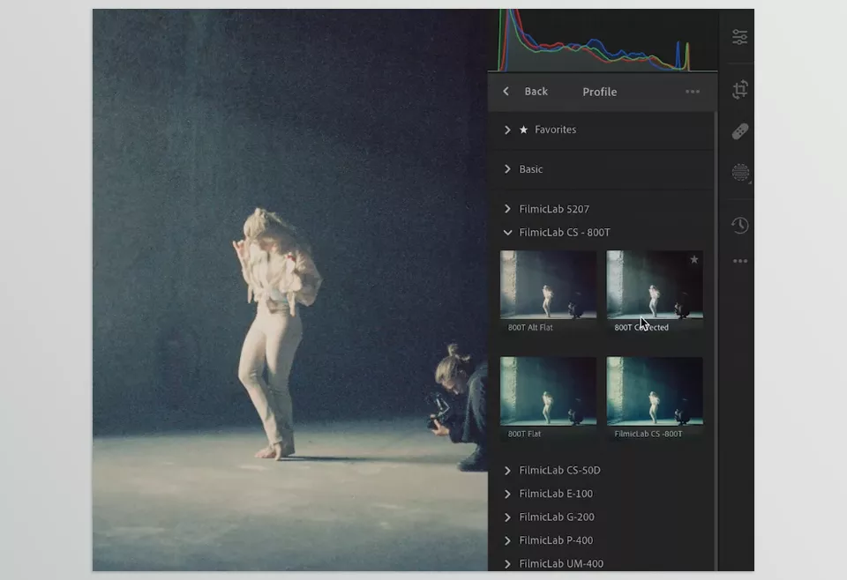Click the Profile panel title

tap(600, 93)
